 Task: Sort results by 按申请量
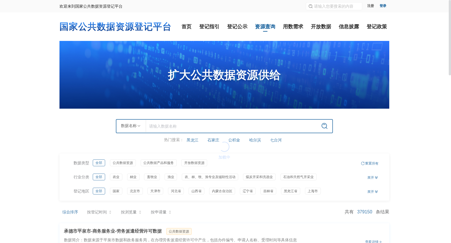pos(159,212)
